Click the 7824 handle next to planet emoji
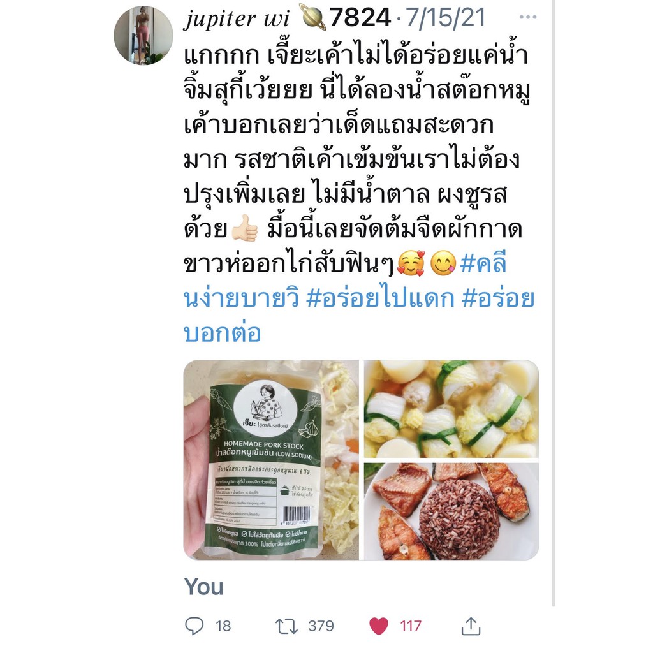This screenshot has height=653, width=653. point(360,17)
